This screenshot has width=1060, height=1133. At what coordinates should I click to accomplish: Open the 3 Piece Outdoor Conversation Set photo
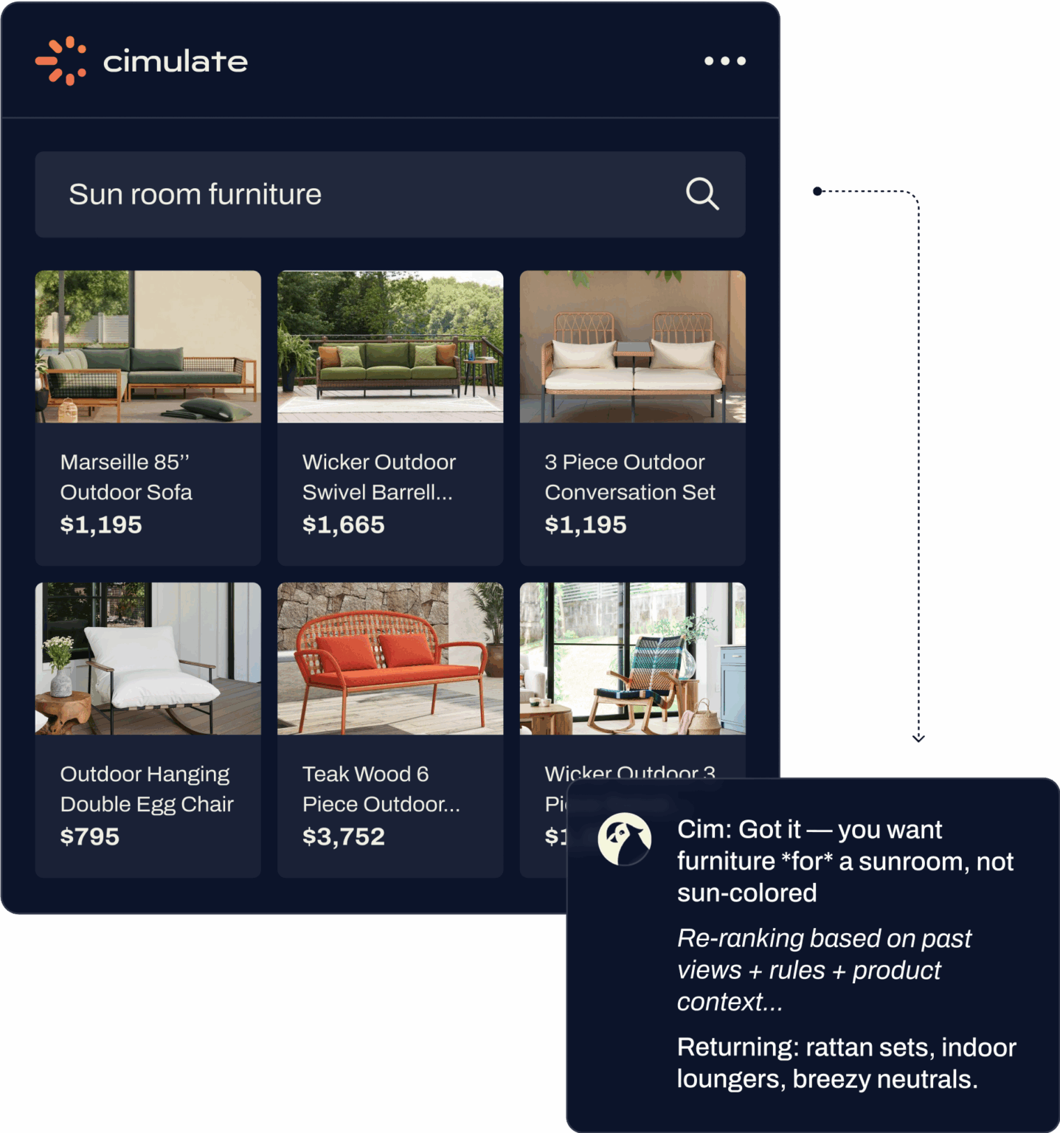[x=631, y=347]
